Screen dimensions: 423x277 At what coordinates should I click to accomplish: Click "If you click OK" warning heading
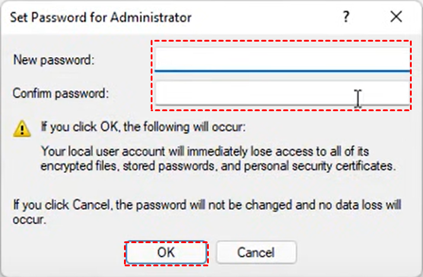coord(143,127)
